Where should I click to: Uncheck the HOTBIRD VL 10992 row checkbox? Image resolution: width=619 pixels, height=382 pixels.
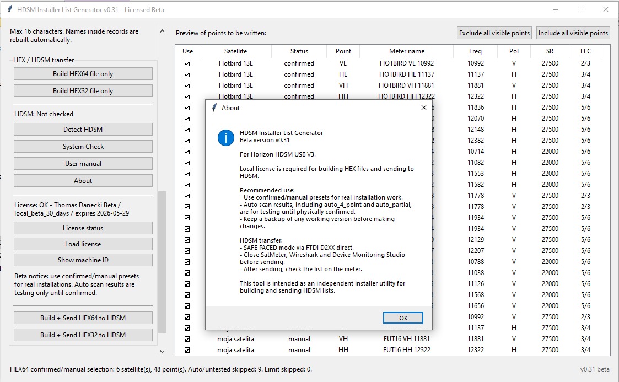click(x=187, y=63)
